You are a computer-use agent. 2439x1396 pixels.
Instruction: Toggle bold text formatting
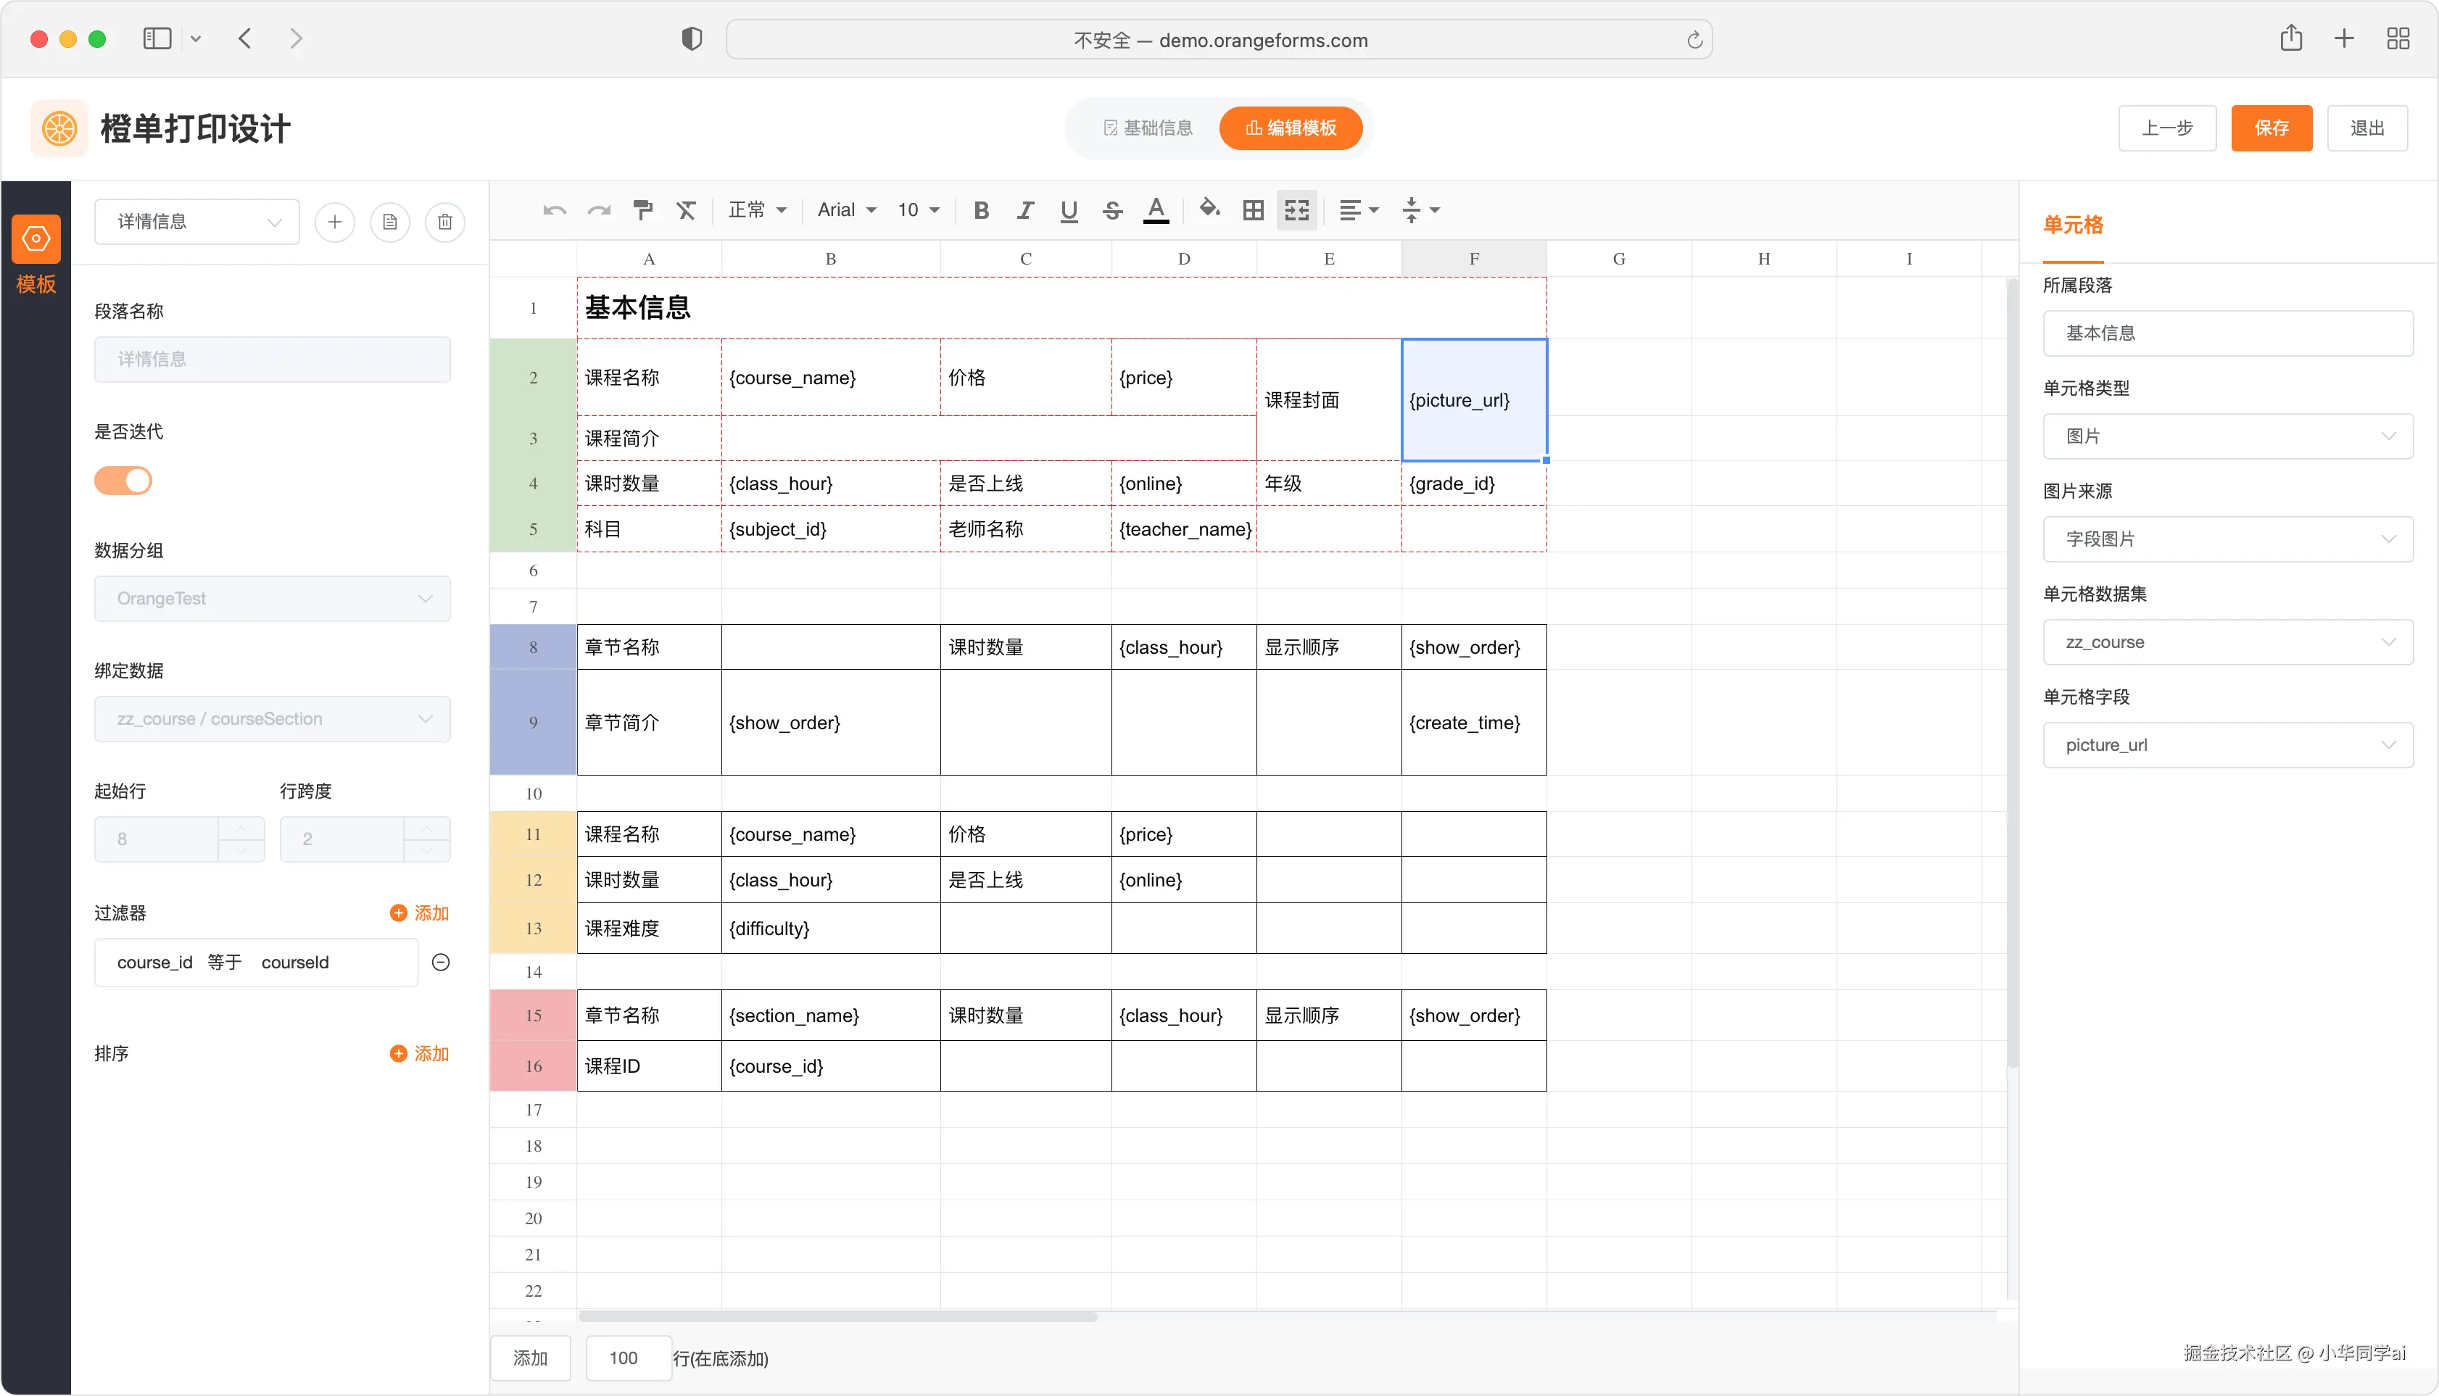pyautogui.click(x=980, y=210)
